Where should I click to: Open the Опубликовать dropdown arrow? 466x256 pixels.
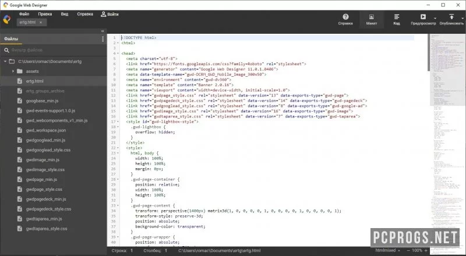(x=463, y=19)
